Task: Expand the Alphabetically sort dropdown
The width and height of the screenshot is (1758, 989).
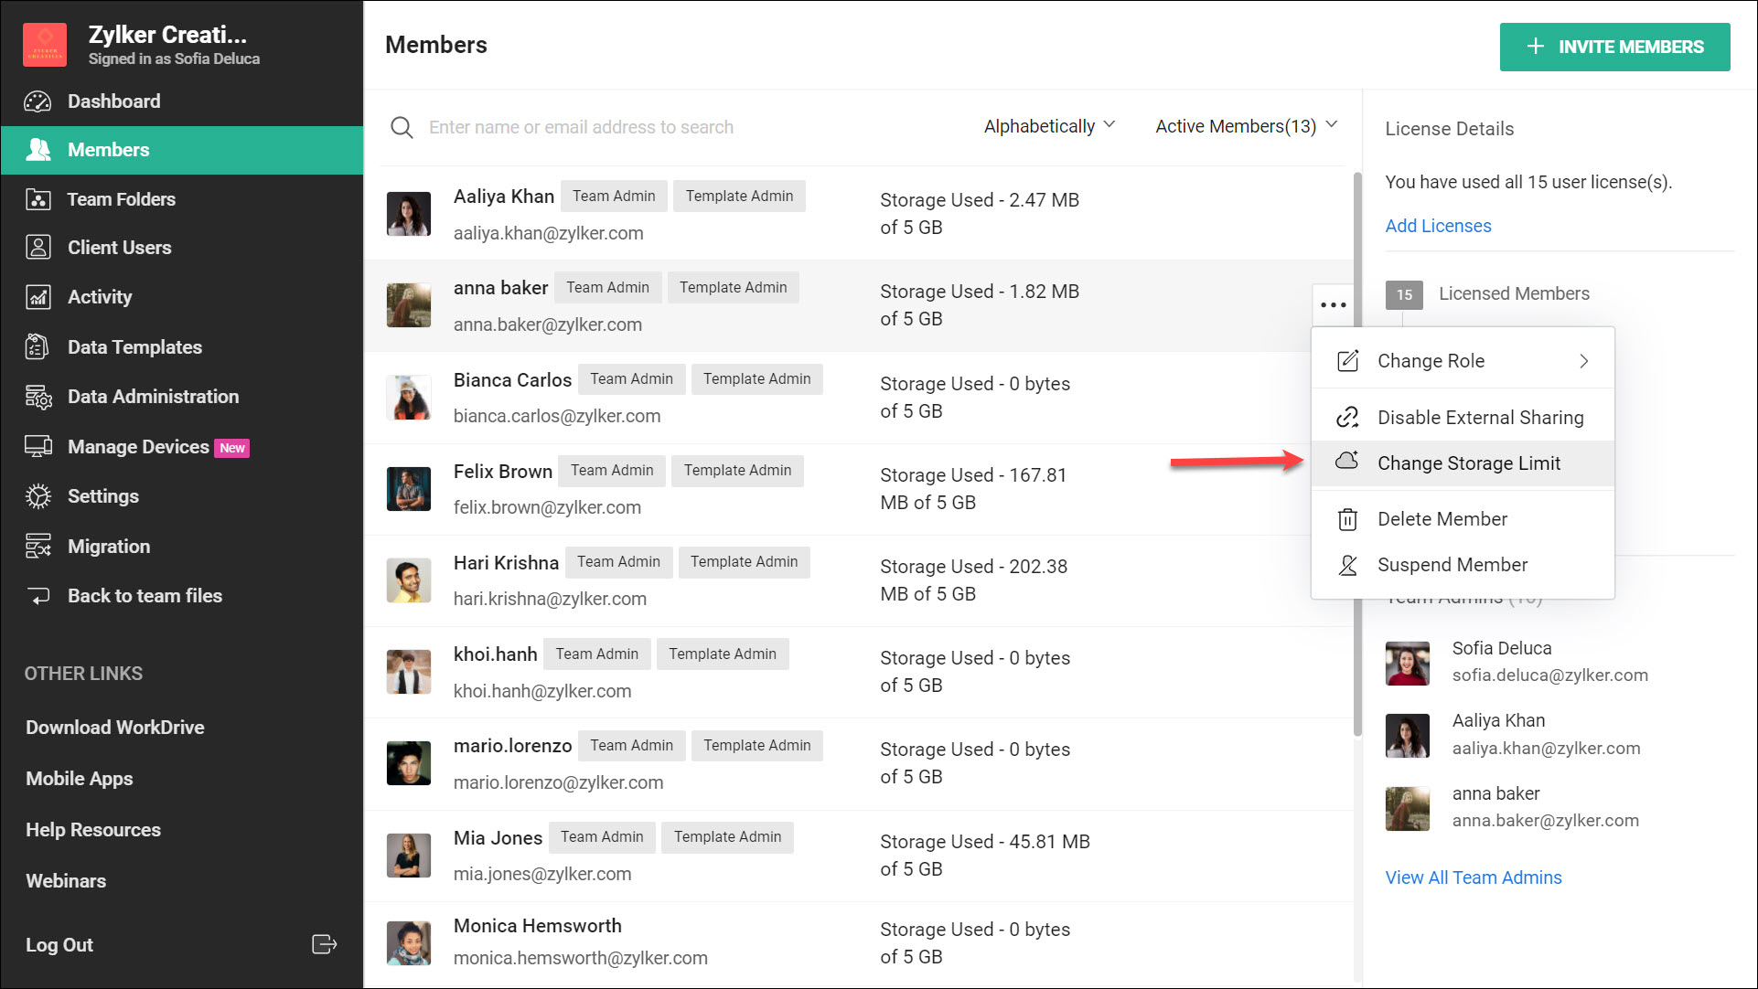Action: tap(1049, 126)
